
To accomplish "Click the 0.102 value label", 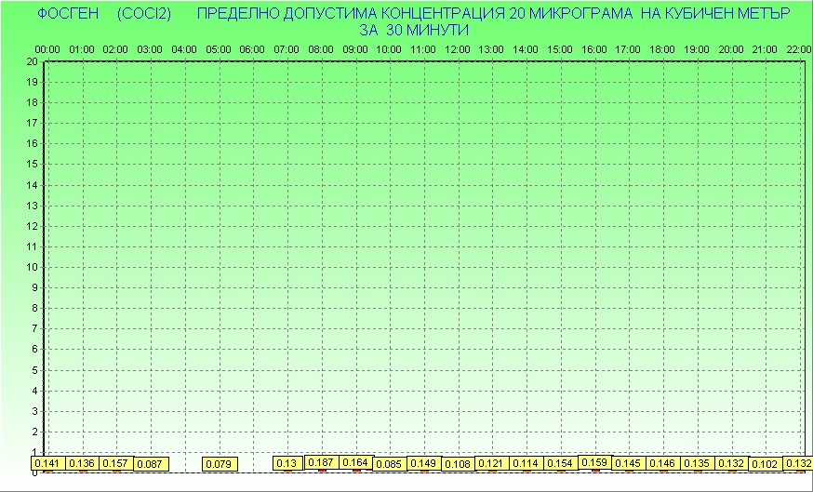I will (x=765, y=464).
